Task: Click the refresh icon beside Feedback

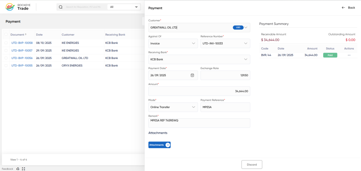Action: point(18,169)
